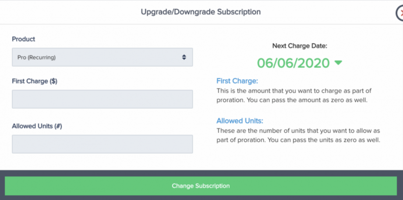
Task: Click the Pro (Recurring) selected value text
Action: pos(36,57)
